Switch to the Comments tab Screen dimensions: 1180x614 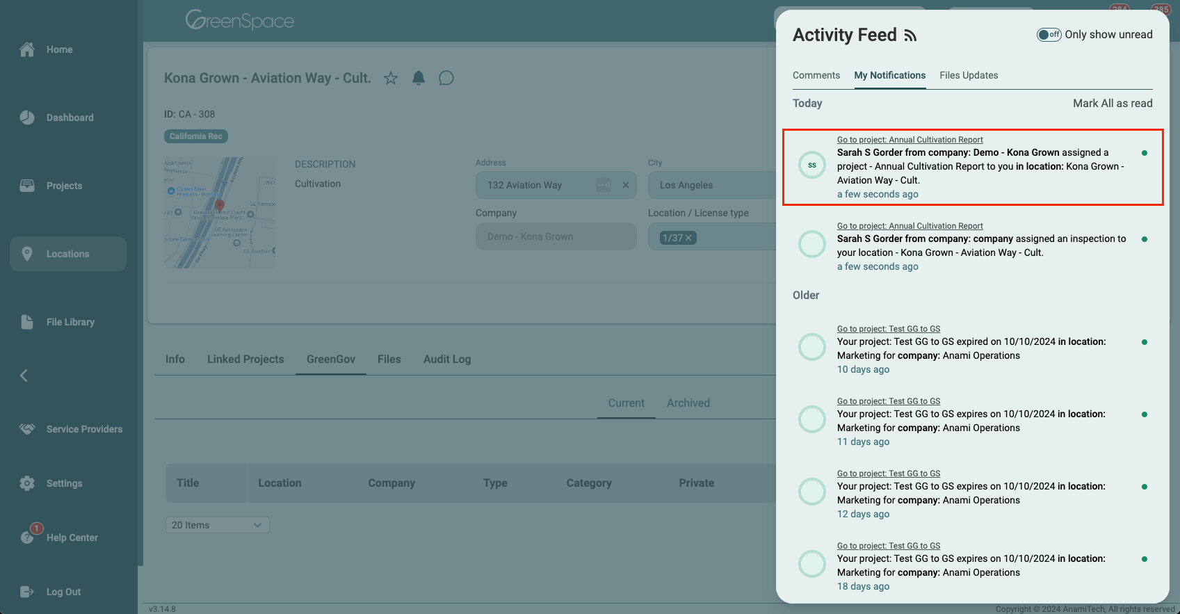(816, 75)
